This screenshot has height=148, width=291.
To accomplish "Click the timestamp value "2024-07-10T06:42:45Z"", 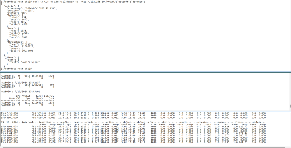I will click(x=41, y=8).
